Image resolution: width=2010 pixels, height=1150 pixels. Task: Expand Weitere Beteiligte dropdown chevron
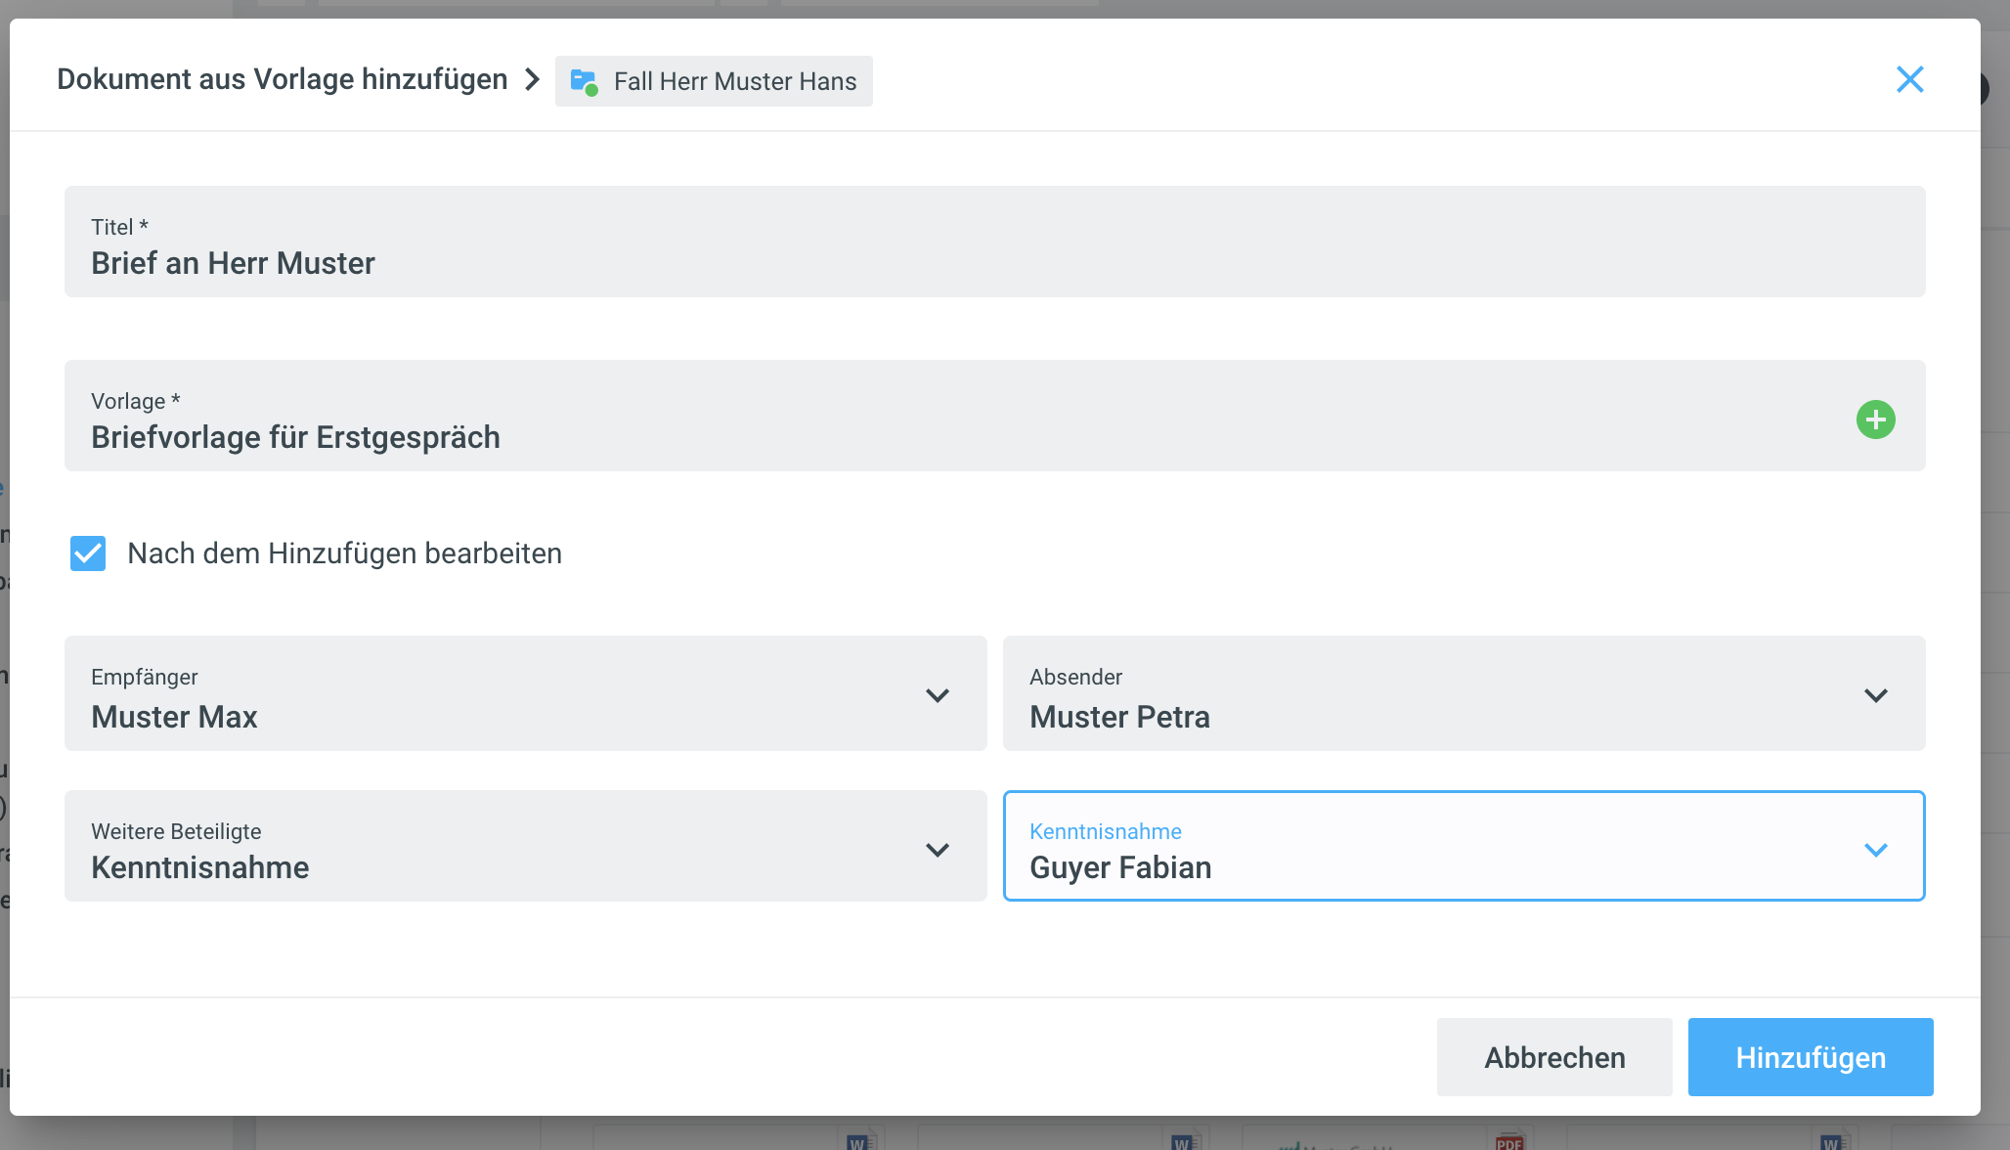(937, 850)
